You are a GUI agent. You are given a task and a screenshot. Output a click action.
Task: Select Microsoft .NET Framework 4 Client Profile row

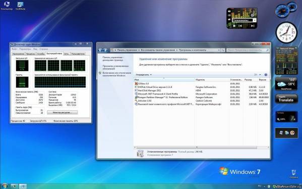(x=202, y=94)
